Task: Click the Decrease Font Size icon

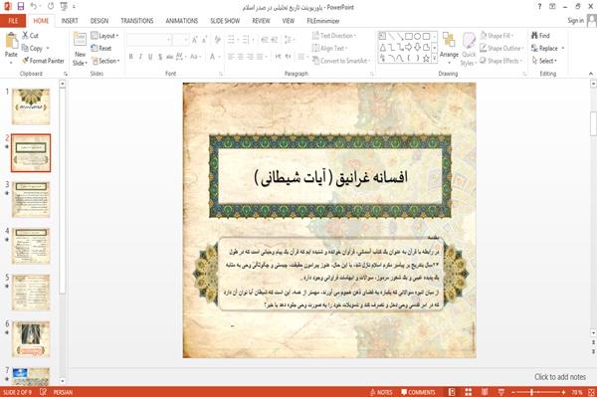Action: (204, 40)
